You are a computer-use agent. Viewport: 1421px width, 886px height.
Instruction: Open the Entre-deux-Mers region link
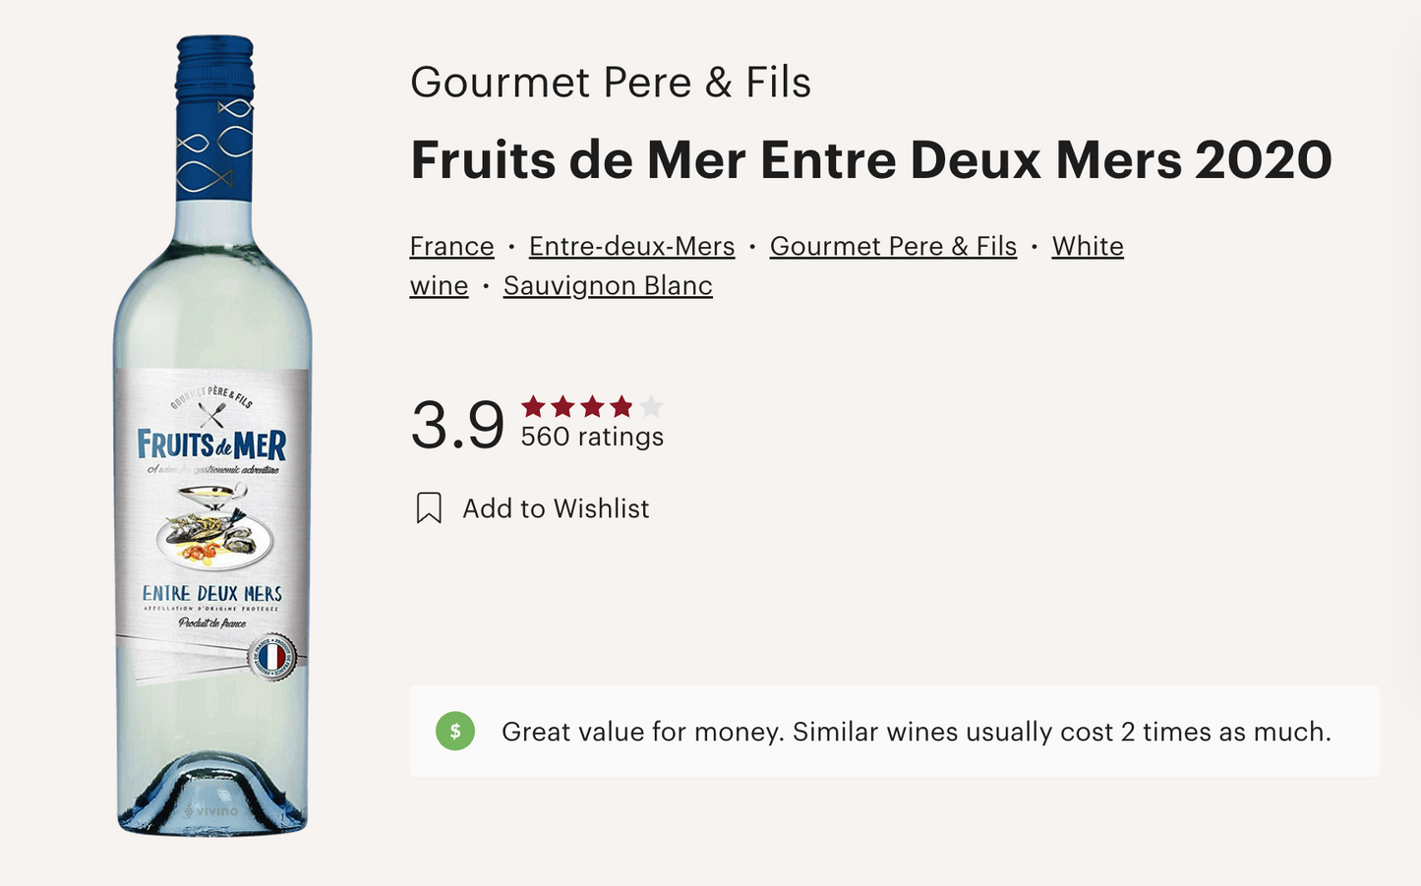pos(631,246)
